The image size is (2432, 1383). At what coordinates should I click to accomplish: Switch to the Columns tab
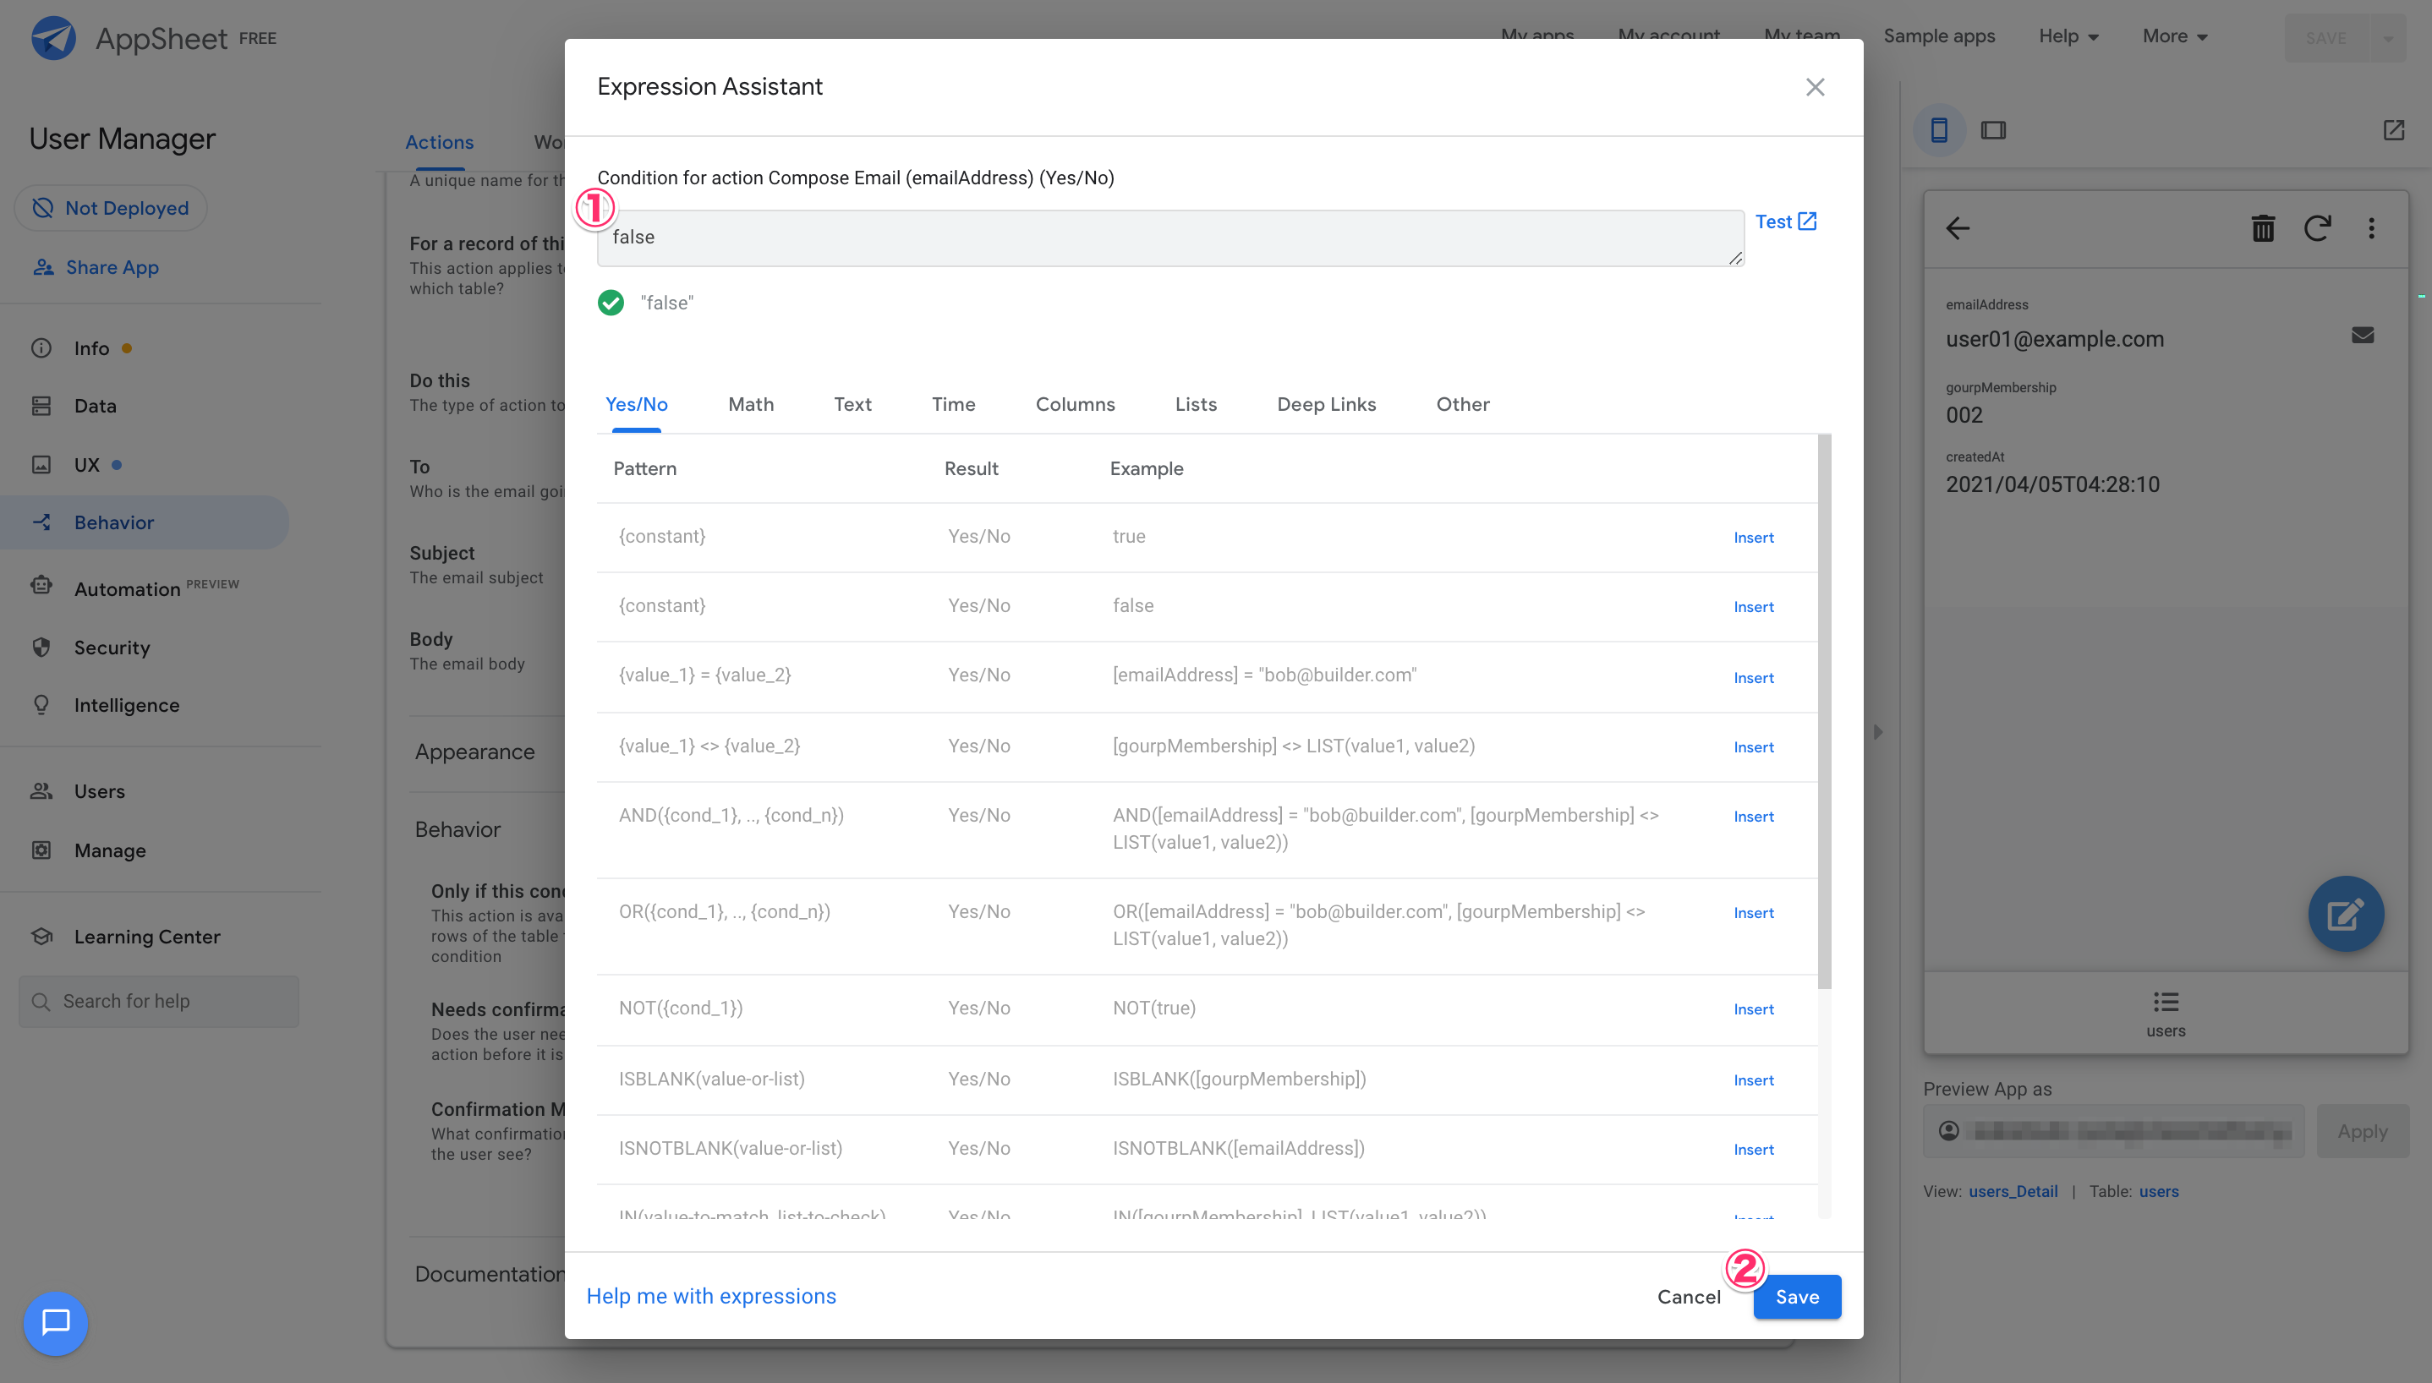[x=1075, y=404]
